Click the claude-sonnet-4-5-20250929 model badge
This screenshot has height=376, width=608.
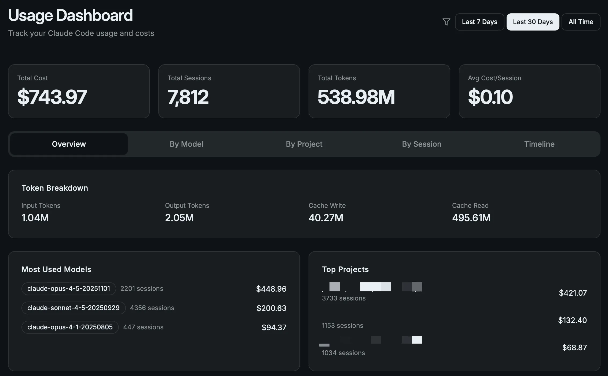click(x=74, y=308)
